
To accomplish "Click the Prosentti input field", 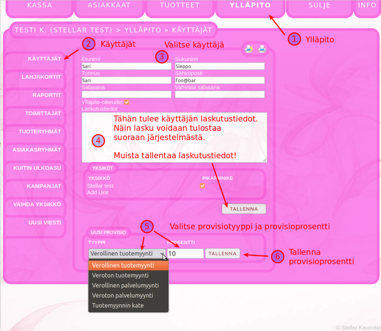I will (185, 254).
